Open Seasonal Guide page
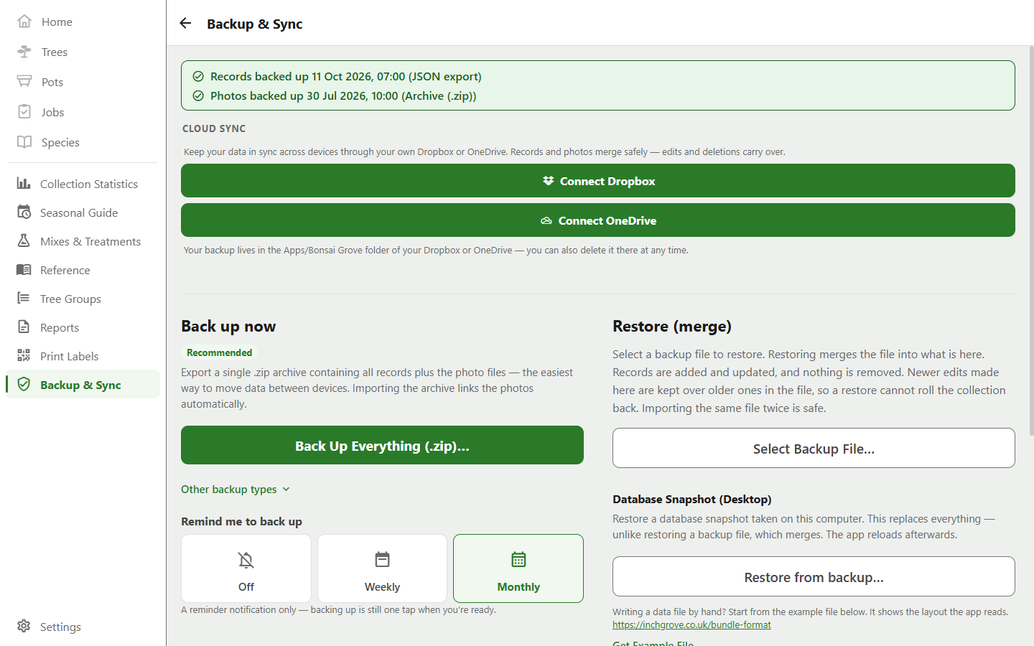 [83, 212]
